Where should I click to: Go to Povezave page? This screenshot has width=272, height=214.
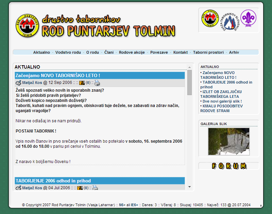(159, 52)
